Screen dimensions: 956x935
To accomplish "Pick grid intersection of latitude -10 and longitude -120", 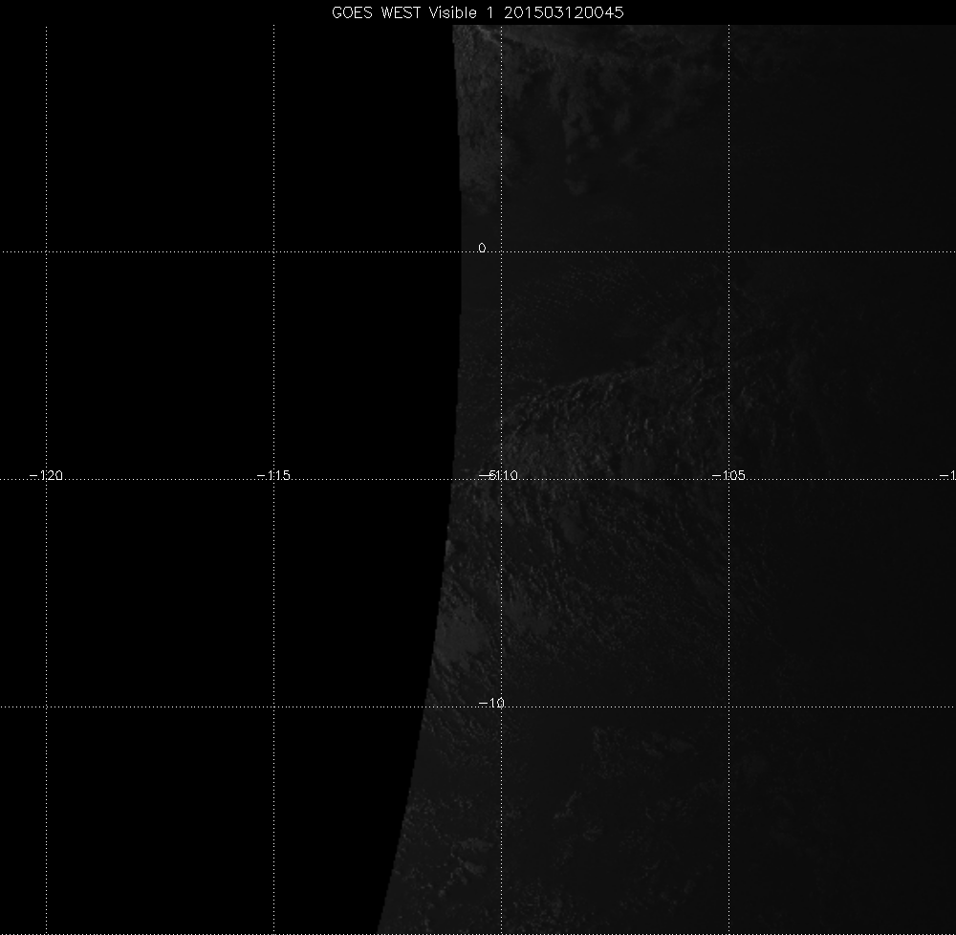I will pos(47,707).
